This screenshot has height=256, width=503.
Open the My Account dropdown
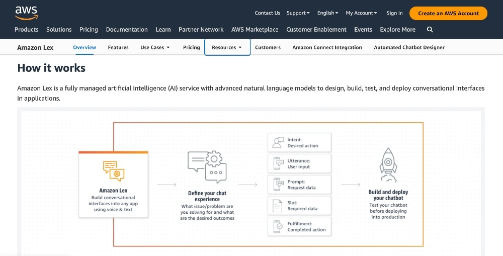click(361, 13)
